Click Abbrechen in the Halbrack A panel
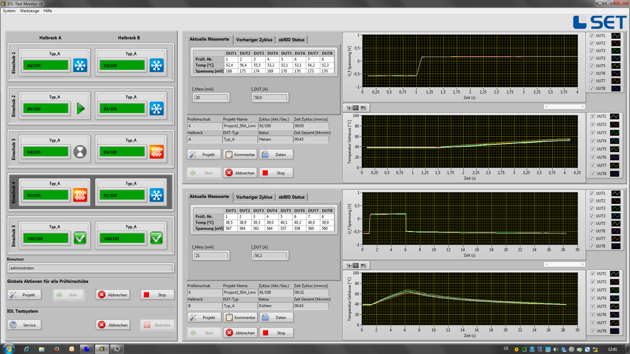Image resolution: width=630 pixels, height=354 pixels. tap(240, 173)
